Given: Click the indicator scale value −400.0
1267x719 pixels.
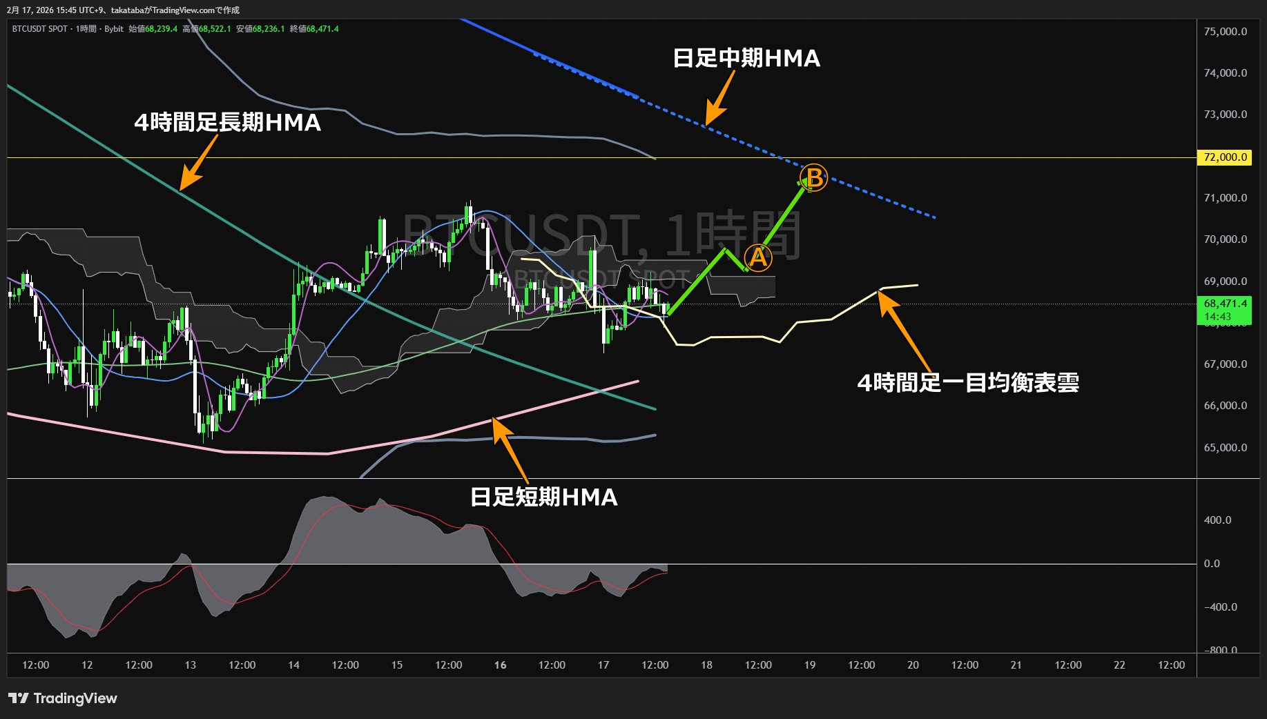Looking at the screenshot, I should (1221, 607).
